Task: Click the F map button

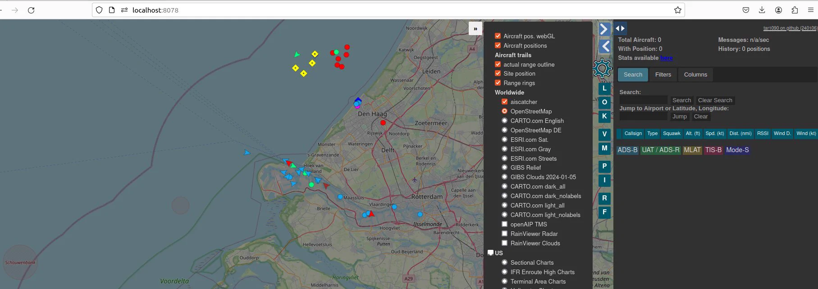Action: click(604, 212)
